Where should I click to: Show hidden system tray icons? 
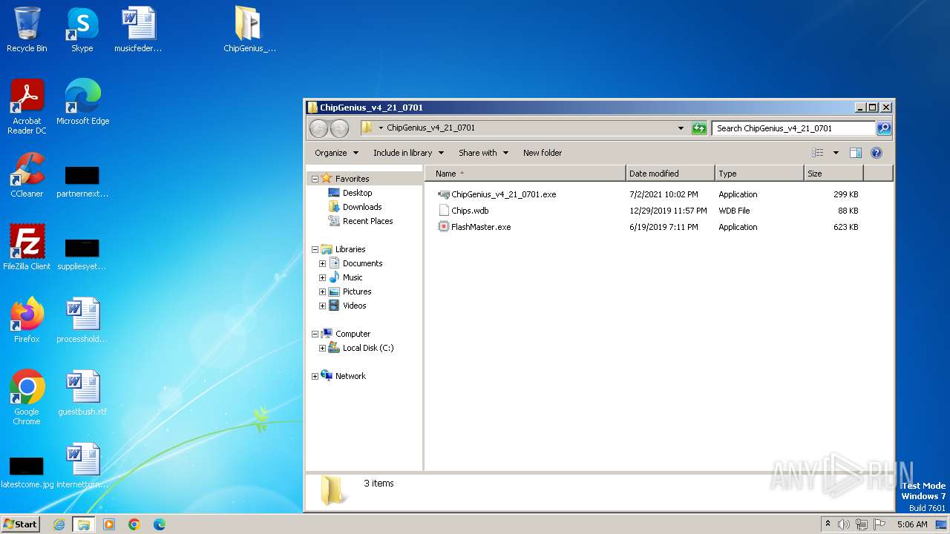point(828,524)
